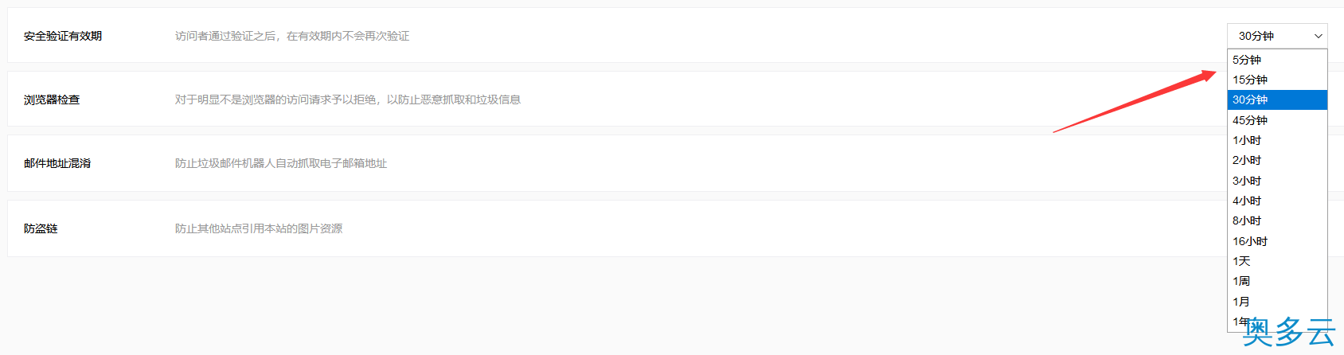1344x355 pixels.
Task: Select the 1月 option
Action: (x=1276, y=302)
